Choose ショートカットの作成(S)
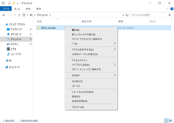Screen dimensions: 174x123 click(x=91, y=92)
